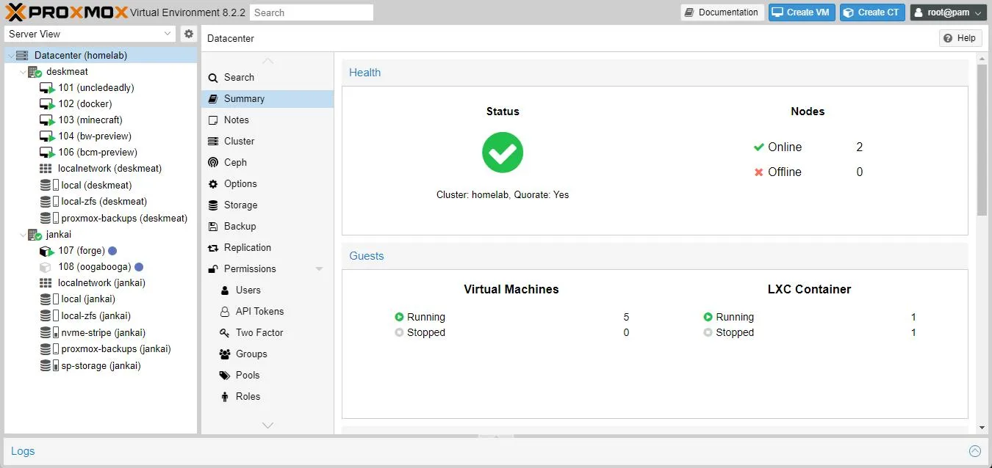Open the Server View settings gear
The width and height of the screenshot is (992, 468).
pyautogui.click(x=189, y=34)
